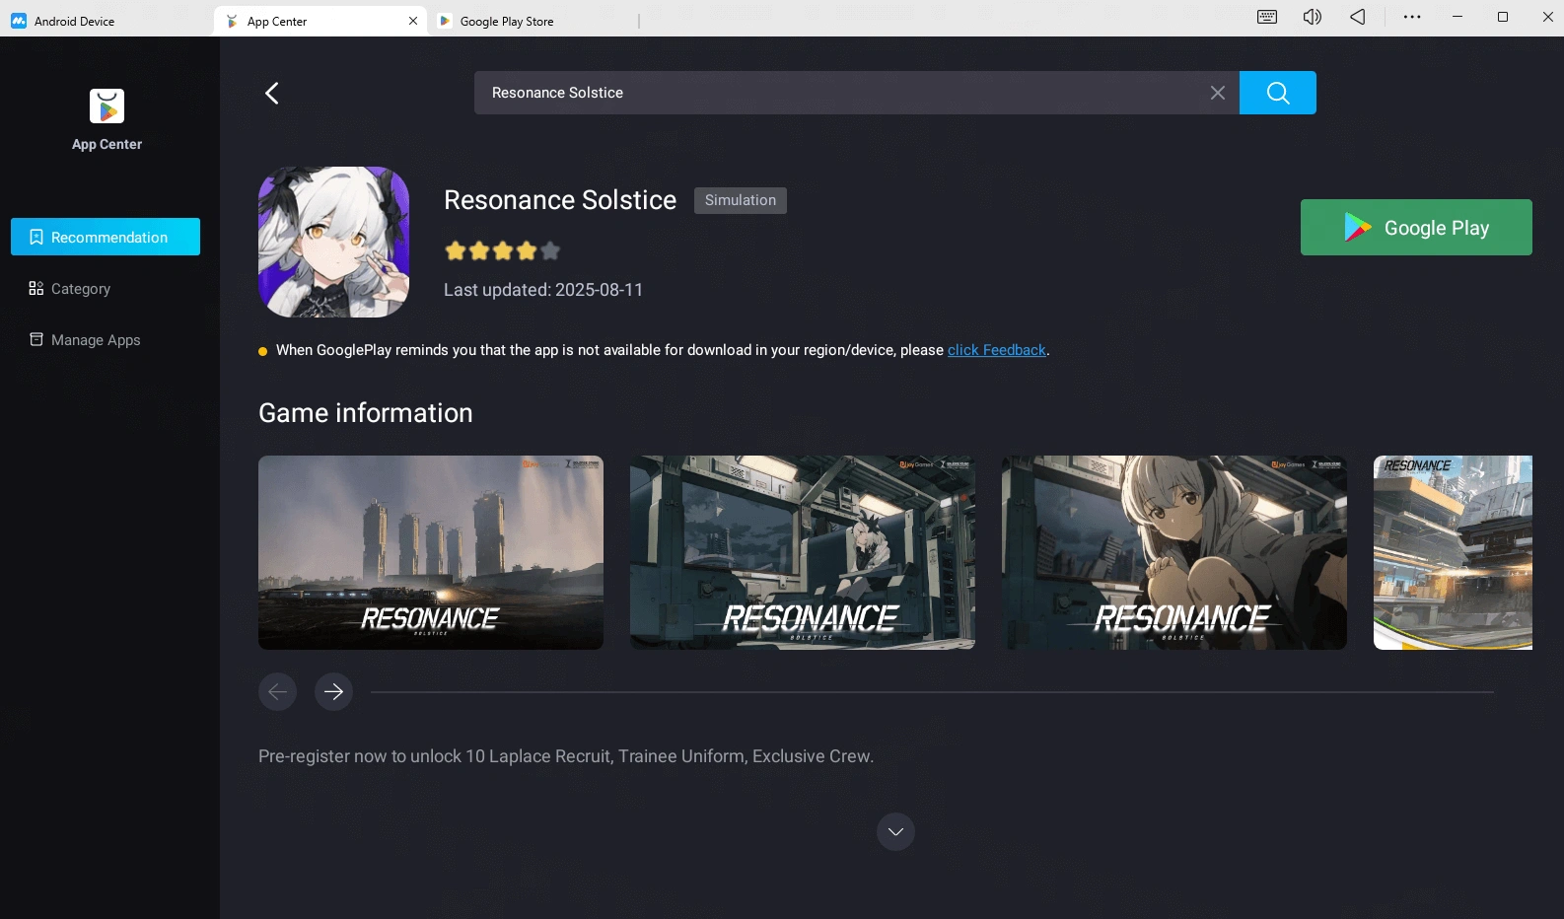Click the Recommendation bookmark icon
This screenshot has height=919, width=1564.
coord(36,237)
